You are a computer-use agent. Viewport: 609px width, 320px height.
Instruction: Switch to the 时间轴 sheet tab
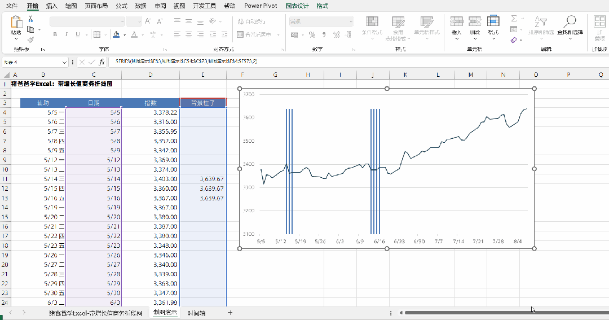(196, 313)
